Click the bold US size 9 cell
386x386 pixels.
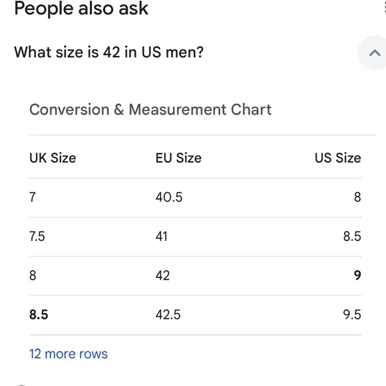click(x=357, y=276)
